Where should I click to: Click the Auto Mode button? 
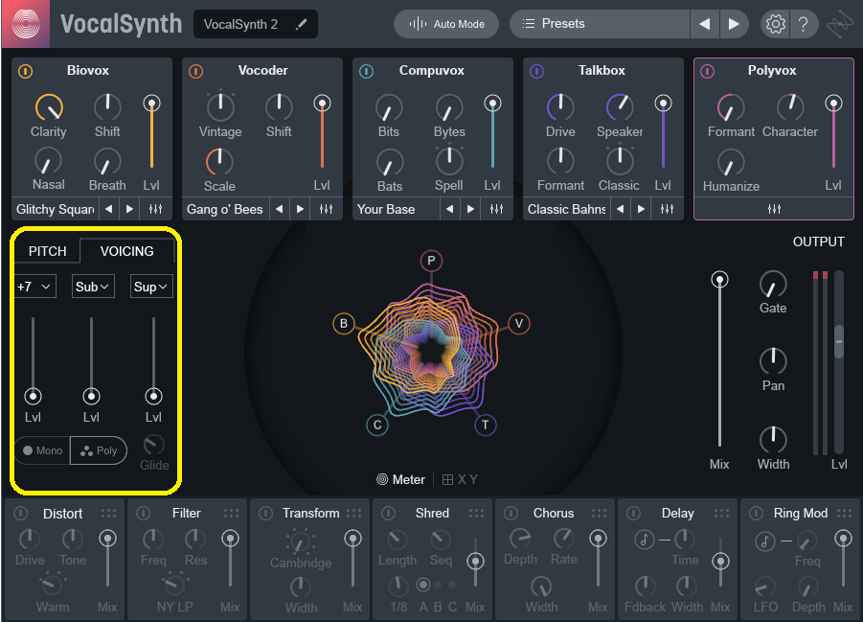446,24
